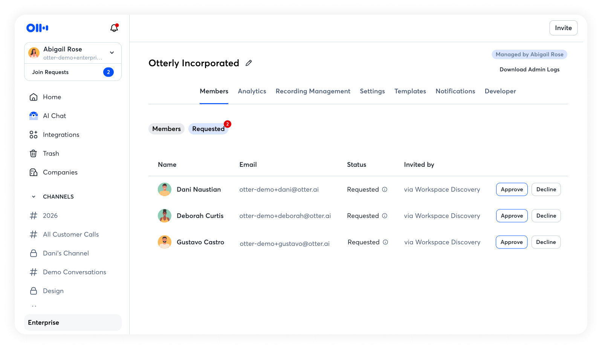Click Dani Naustian's avatar
The width and height of the screenshot is (602, 349).
coord(165,189)
